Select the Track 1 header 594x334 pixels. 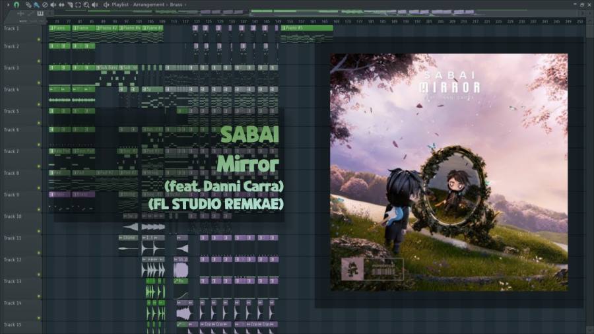coord(21,34)
